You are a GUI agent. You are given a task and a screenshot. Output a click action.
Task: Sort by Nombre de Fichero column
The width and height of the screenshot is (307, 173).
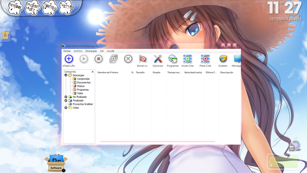(108, 72)
